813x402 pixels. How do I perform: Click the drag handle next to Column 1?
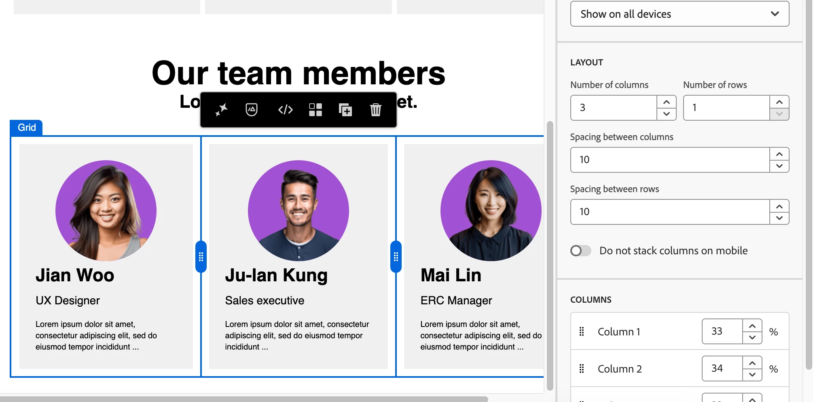pos(582,331)
